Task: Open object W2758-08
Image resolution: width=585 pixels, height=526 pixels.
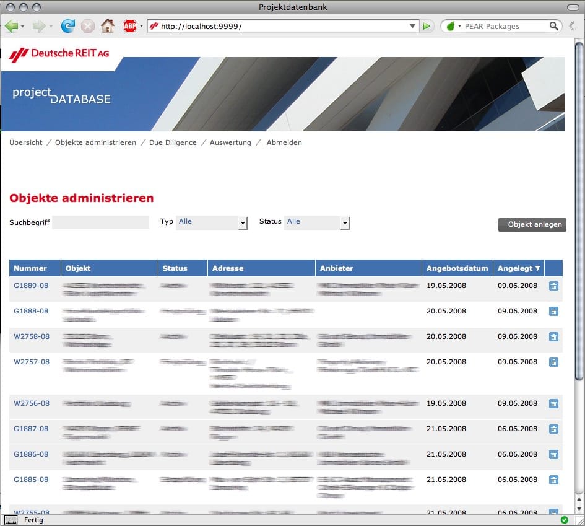Action: point(32,337)
